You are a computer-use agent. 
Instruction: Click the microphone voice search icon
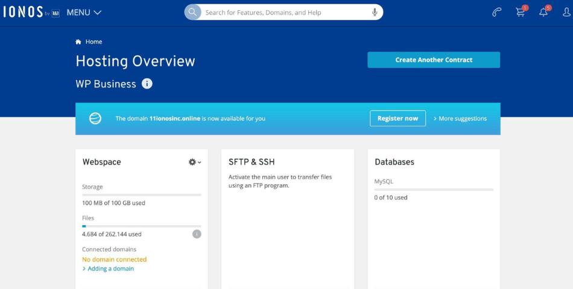[375, 12]
